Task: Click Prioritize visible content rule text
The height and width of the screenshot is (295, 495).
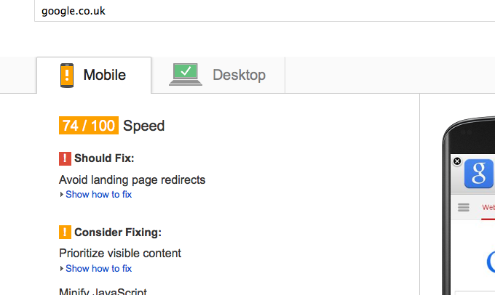Action: point(120,254)
